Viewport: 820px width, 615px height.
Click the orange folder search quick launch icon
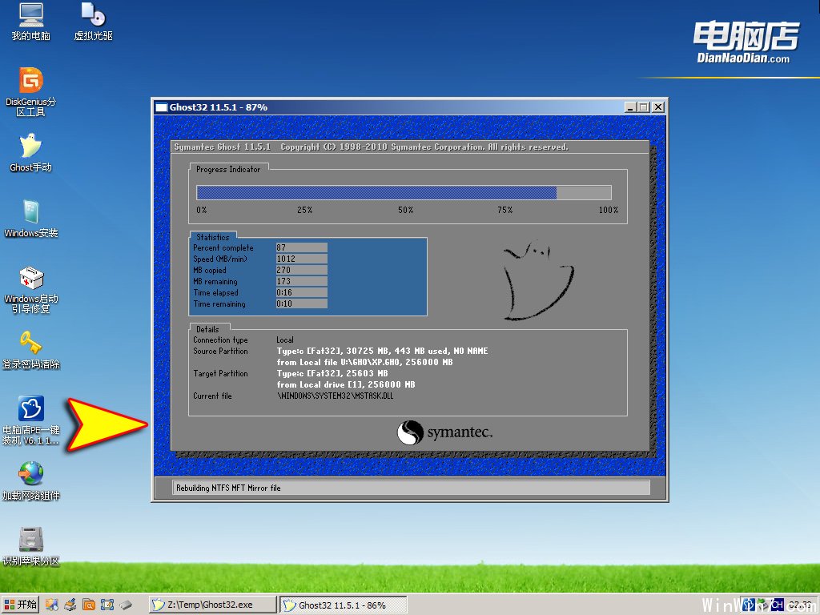click(89, 605)
